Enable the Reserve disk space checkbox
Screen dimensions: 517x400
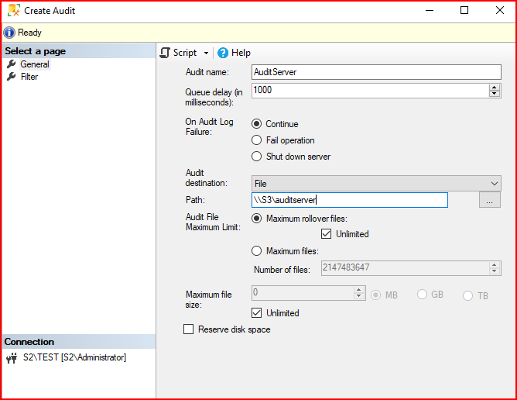point(188,329)
